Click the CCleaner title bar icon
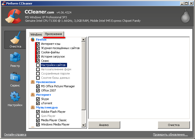This screenshot has width=195, height=139. pyautogui.click(x=3, y=3)
